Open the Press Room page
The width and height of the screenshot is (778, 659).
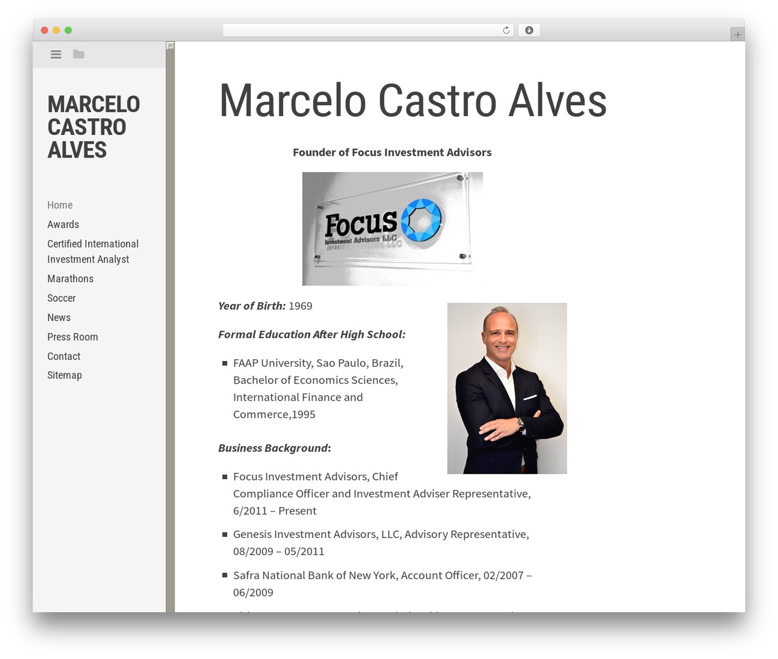[x=72, y=337]
